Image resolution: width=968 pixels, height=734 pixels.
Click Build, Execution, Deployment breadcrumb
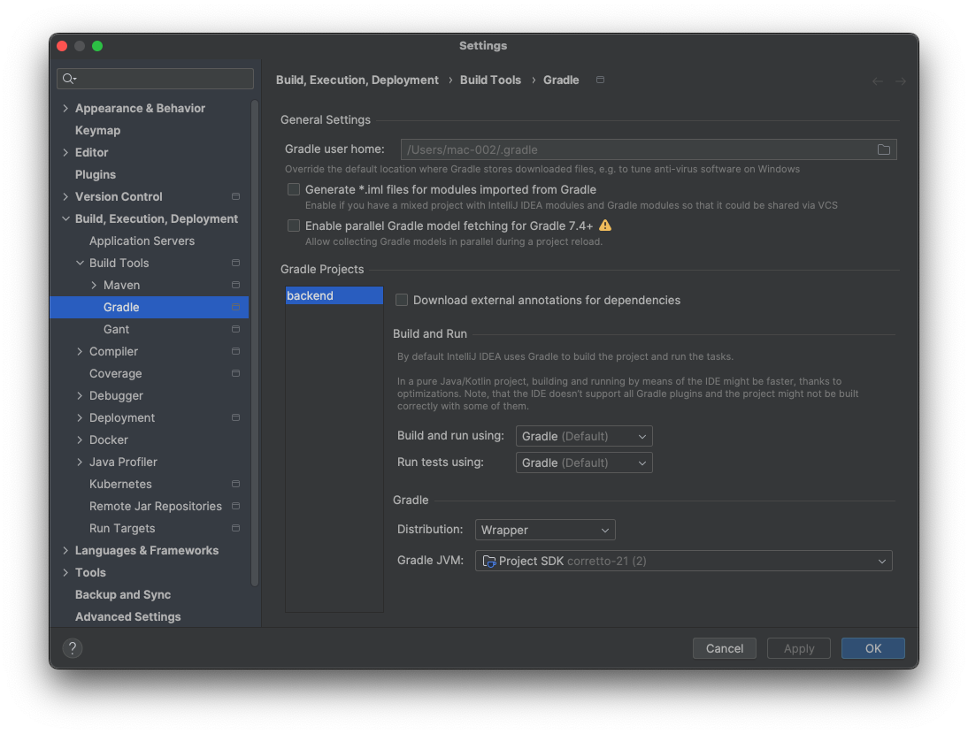pos(357,80)
